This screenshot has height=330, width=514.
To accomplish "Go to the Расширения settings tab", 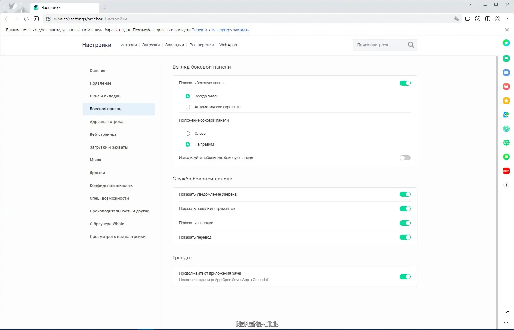I will point(202,45).
